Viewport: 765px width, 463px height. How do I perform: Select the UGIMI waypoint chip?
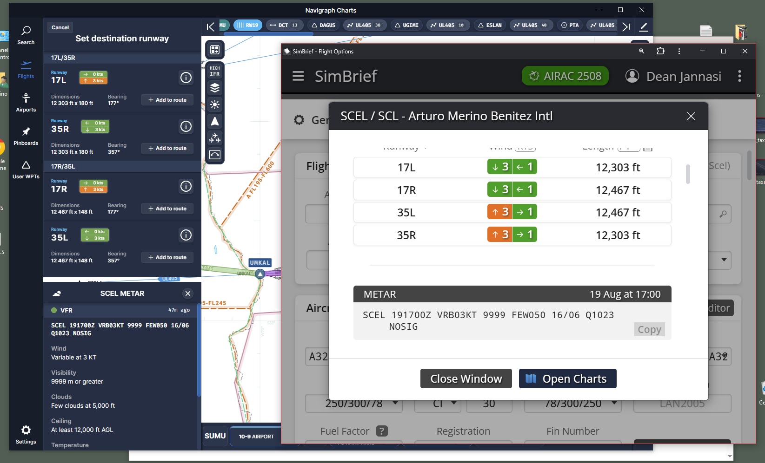coord(406,25)
